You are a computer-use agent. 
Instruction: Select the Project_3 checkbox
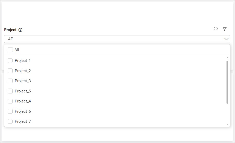[x=10, y=81]
